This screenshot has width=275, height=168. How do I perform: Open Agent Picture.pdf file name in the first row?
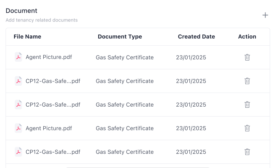(x=49, y=57)
